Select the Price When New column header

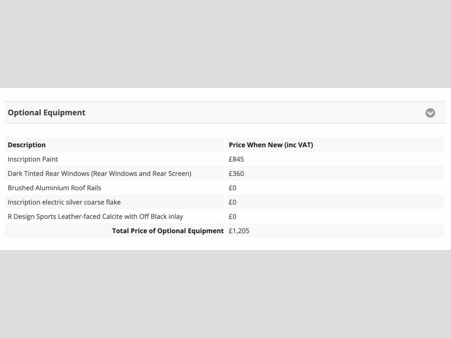pyautogui.click(x=271, y=145)
